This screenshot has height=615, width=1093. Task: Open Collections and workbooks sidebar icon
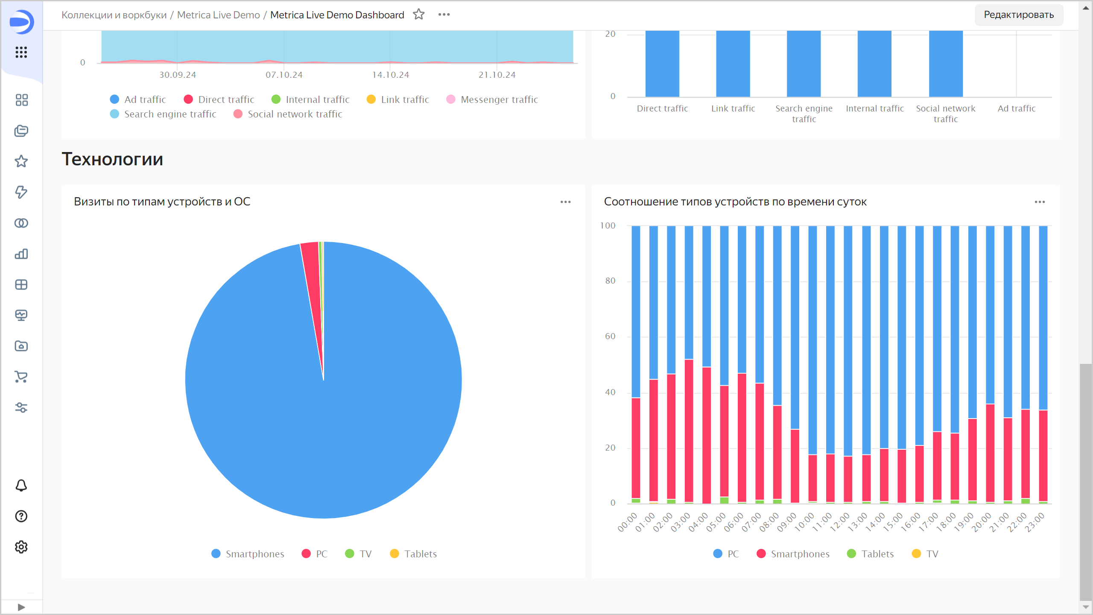pos(21,131)
